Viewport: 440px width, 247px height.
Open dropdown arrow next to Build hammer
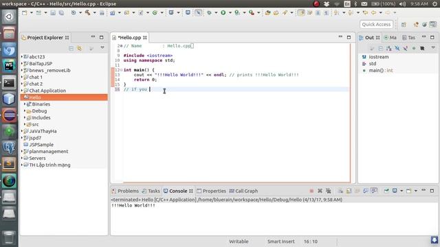[94, 12]
